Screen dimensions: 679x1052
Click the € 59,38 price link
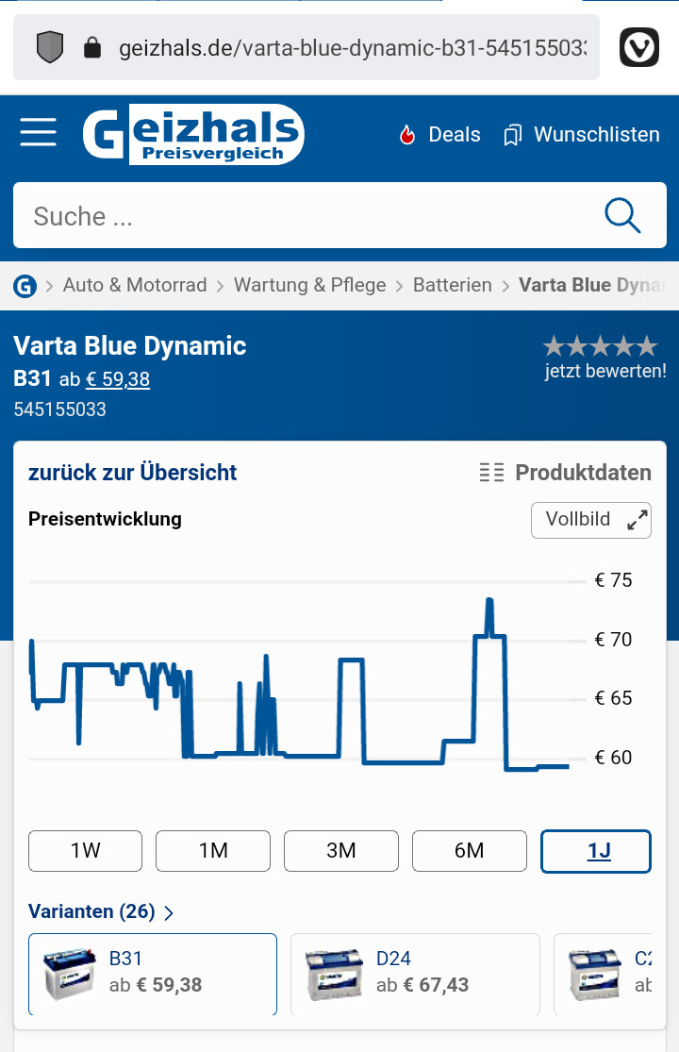click(x=118, y=379)
